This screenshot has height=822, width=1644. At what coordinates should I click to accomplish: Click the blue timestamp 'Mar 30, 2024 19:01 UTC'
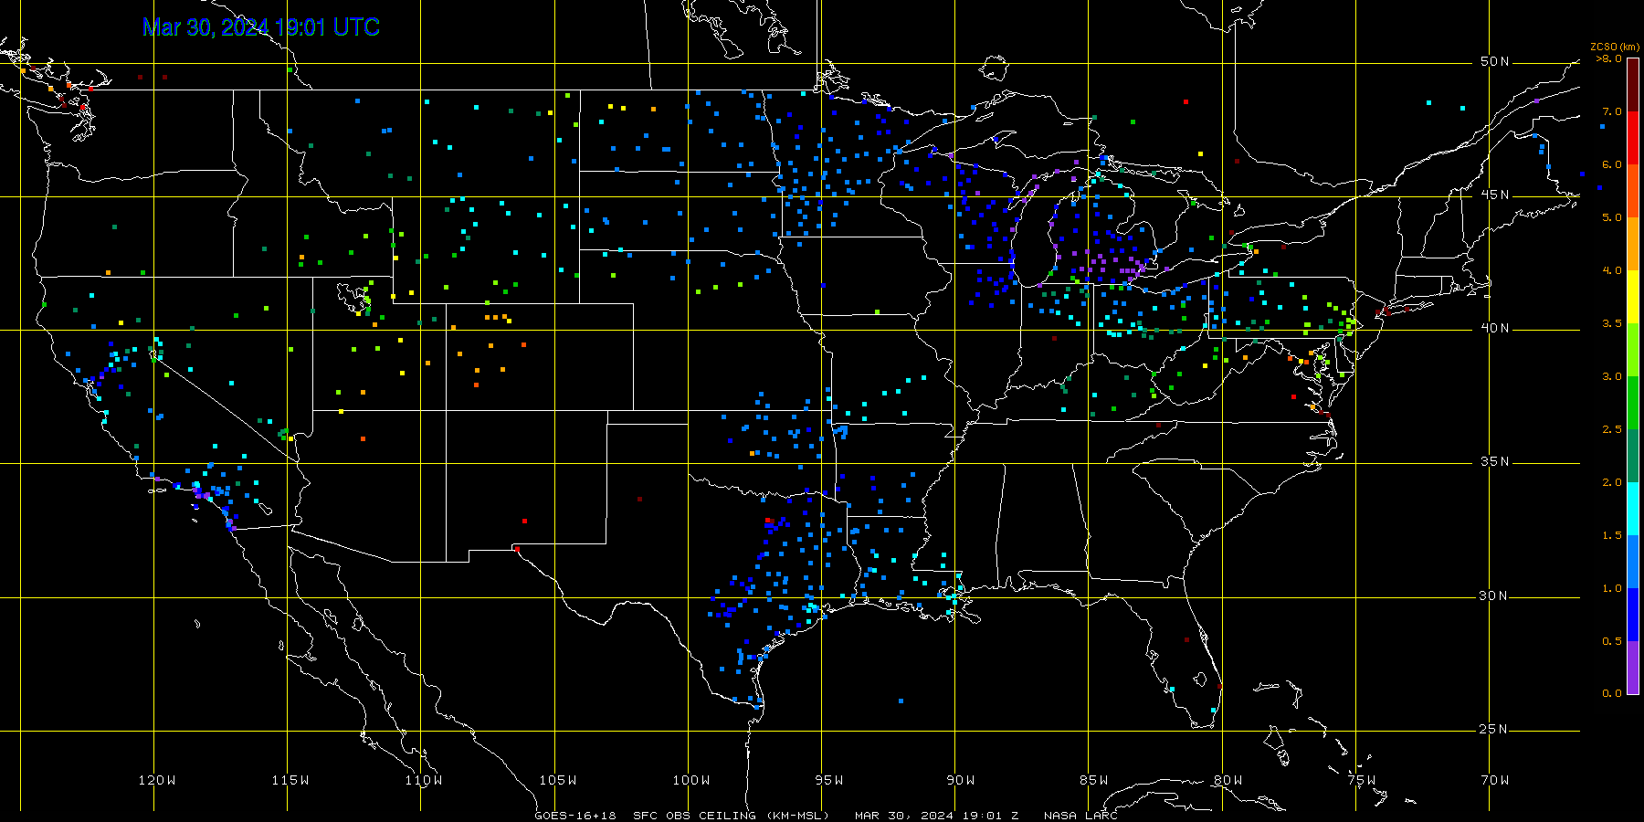[x=261, y=27]
